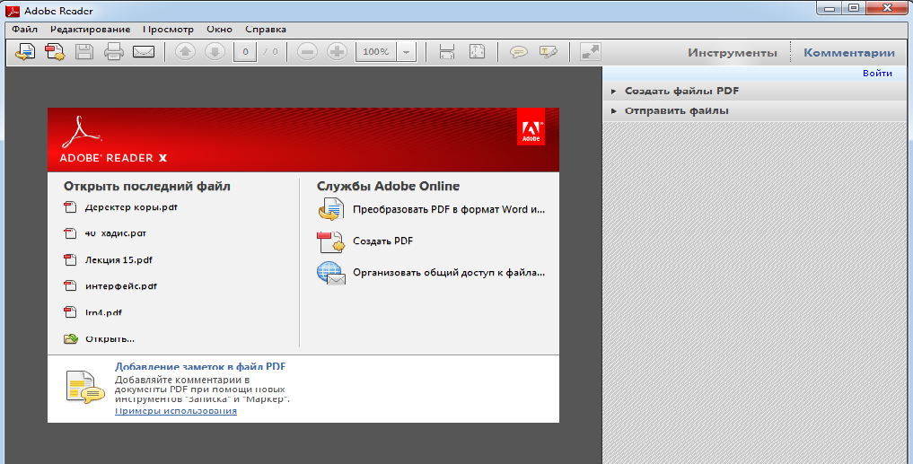Click the Create PDF icon in Online services

330,241
